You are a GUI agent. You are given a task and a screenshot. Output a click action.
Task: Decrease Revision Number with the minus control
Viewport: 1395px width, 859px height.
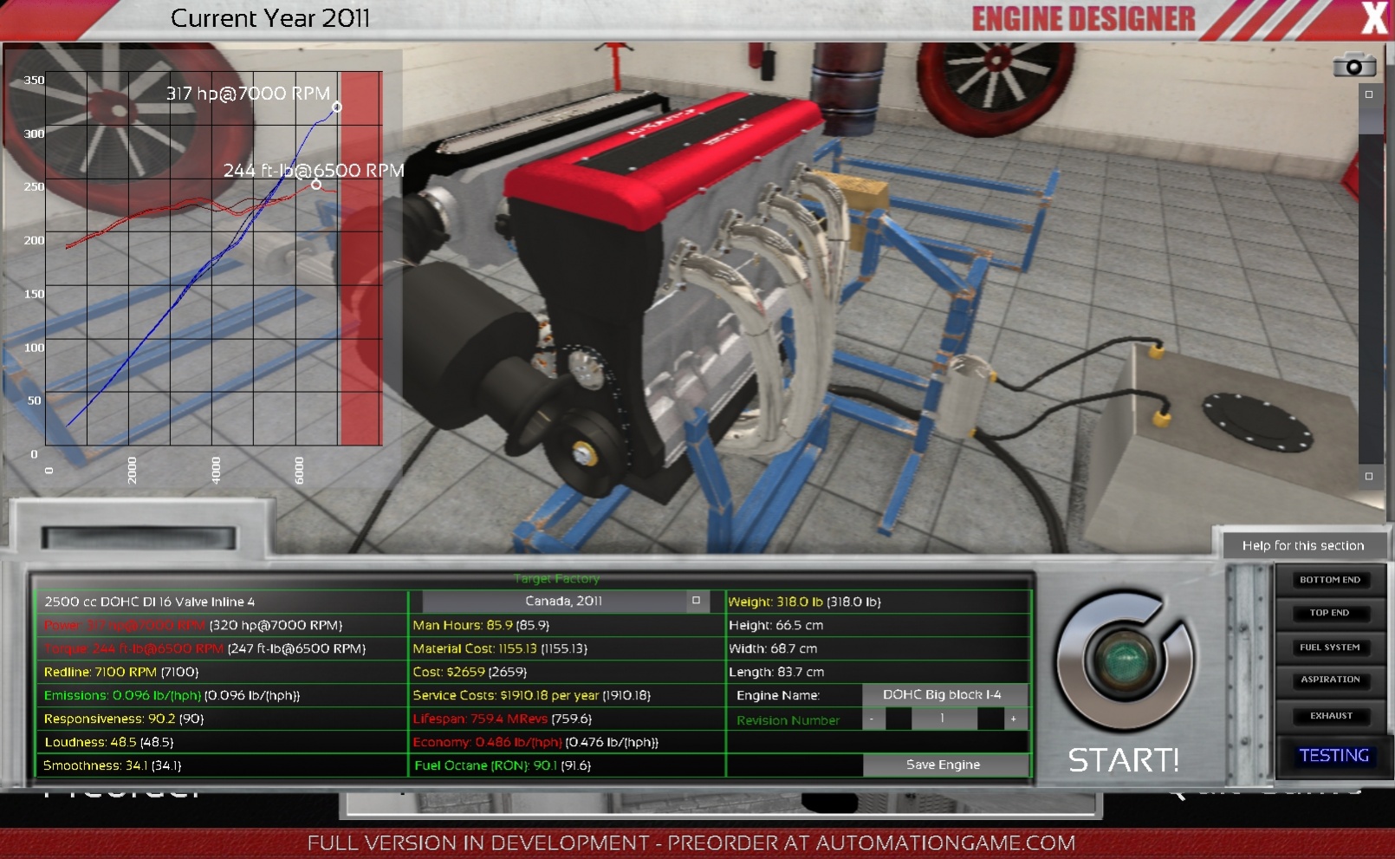pos(871,719)
